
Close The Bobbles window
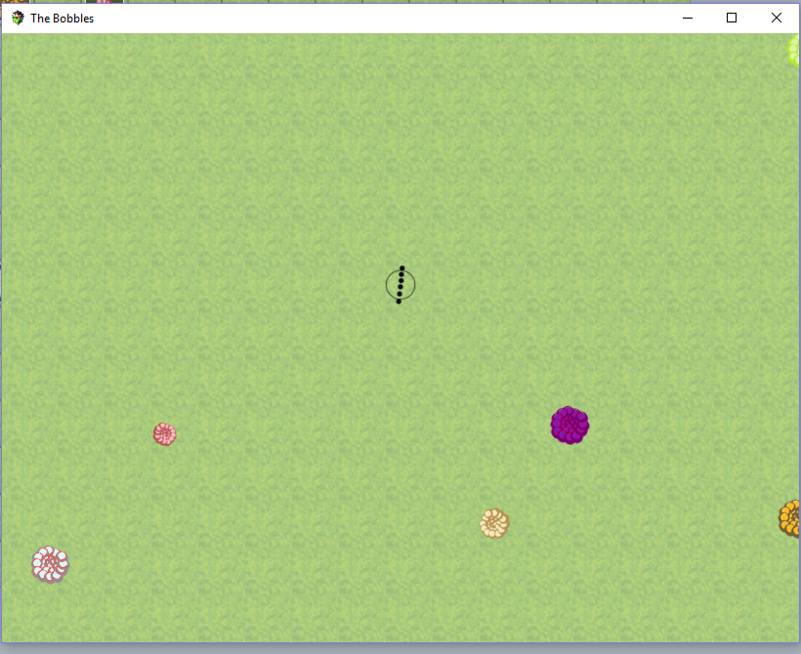point(777,18)
